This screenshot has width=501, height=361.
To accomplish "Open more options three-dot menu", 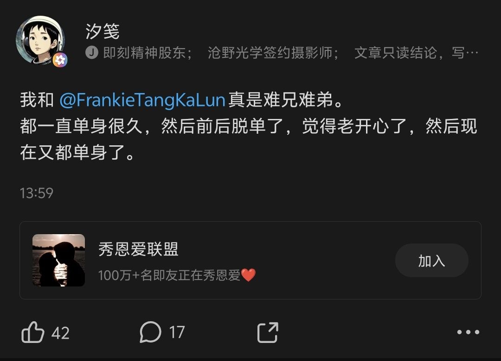I will [x=468, y=332].
